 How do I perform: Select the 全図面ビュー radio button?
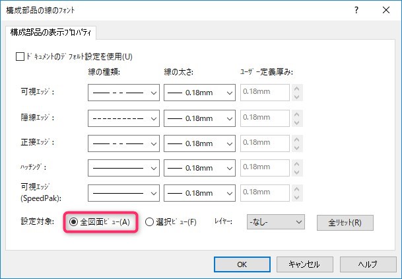(x=73, y=222)
